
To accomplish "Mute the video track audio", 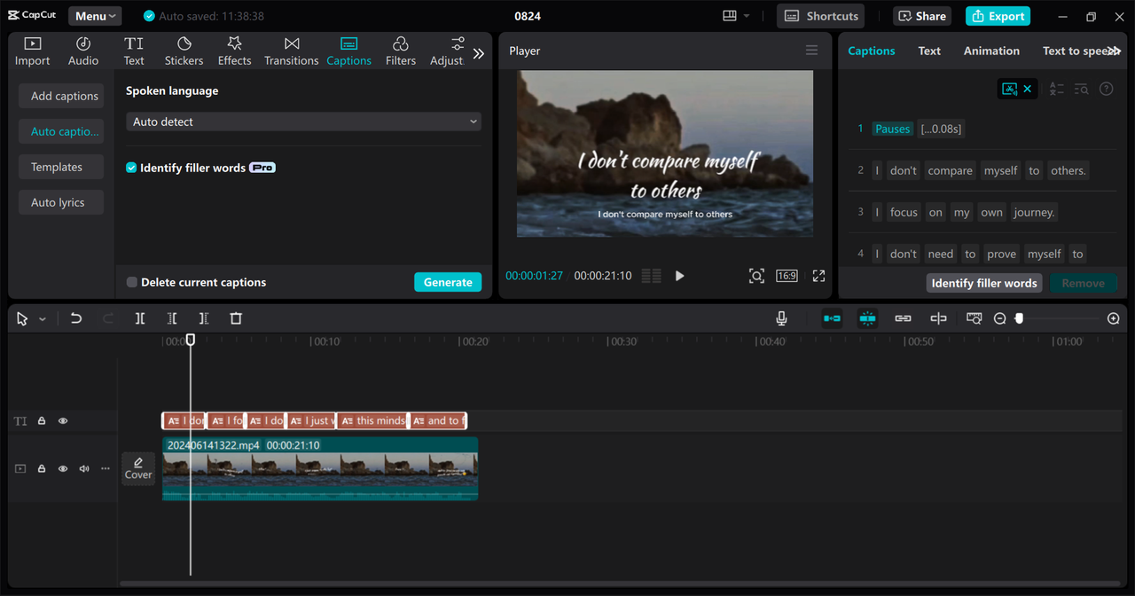I will [x=84, y=468].
